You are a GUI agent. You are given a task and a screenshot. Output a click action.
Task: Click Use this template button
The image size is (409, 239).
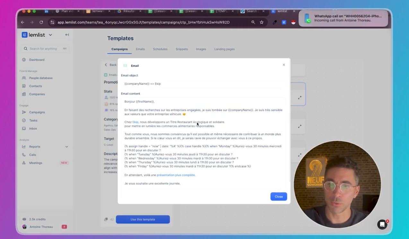click(x=143, y=219)
